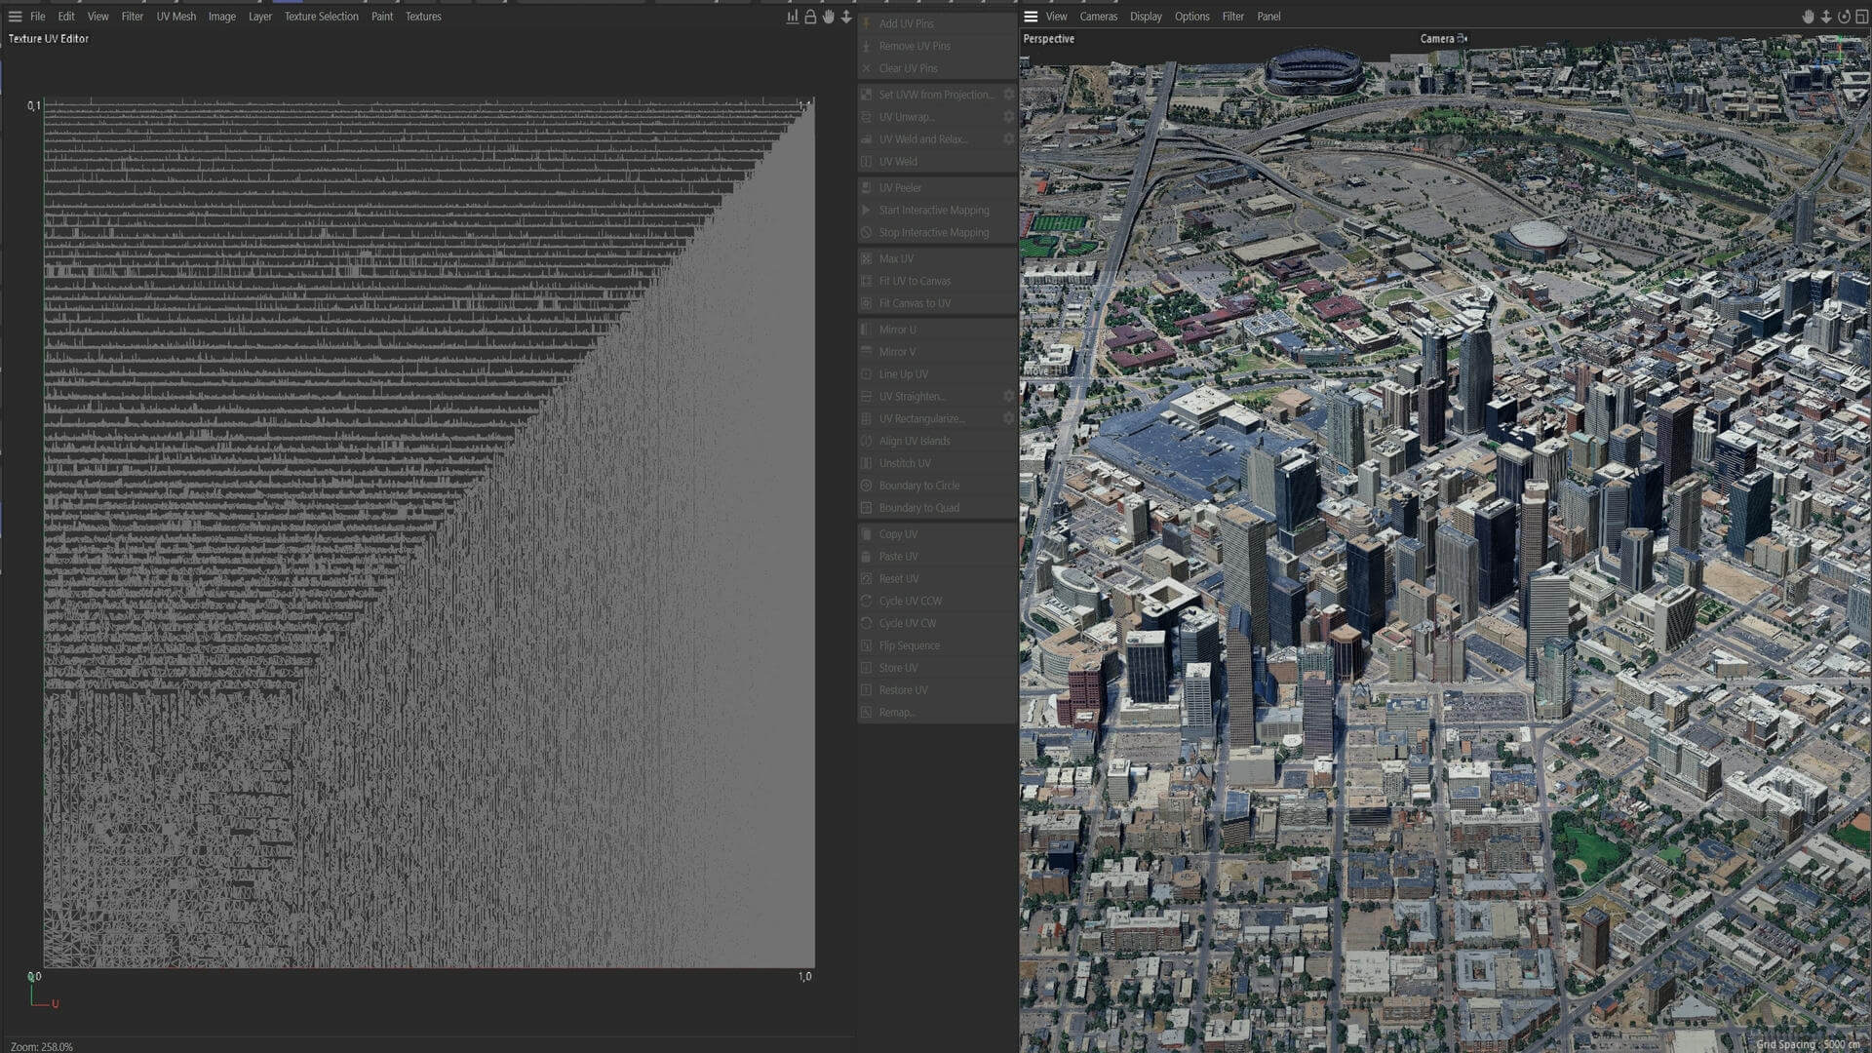
Task: Click Clear UV Pins command
Action: pyautogui.click(x=937, y=68)
